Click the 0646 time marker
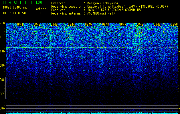The image size is (180, 114). (x=106, y=25)
